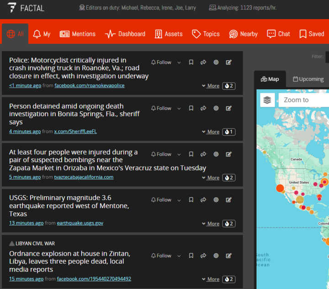Share the Orizaba bombings story
The width and height of the screenshot is (329, 289).
(x=203, y=154)
